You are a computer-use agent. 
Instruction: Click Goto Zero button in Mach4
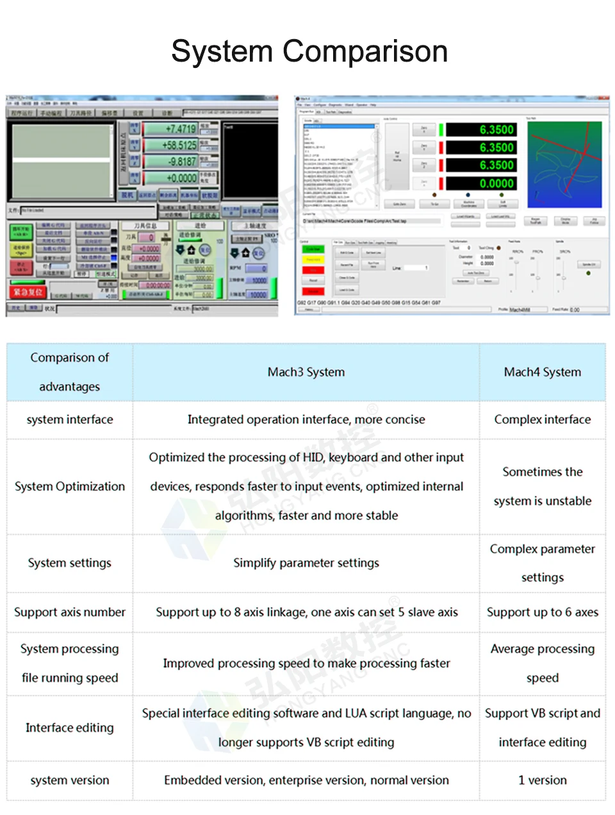coord(400,204)
